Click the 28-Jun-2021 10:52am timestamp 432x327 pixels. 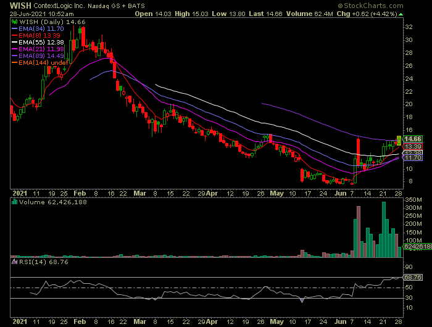pos(41,14)
